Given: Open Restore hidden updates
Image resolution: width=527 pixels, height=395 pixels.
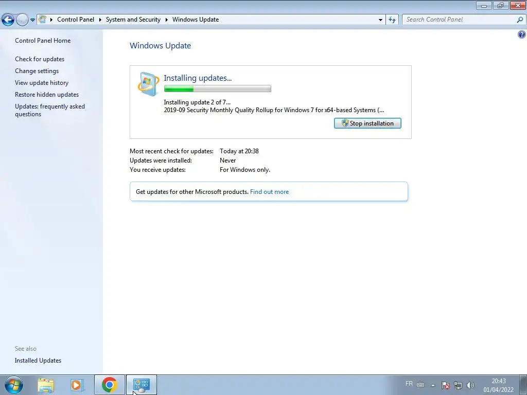Looking at the screenshot, I should point(47,95).
